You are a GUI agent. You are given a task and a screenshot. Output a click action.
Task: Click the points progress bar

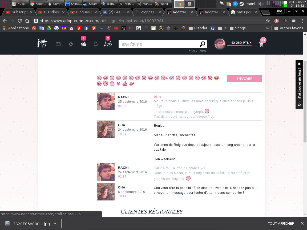click(239, 46)
